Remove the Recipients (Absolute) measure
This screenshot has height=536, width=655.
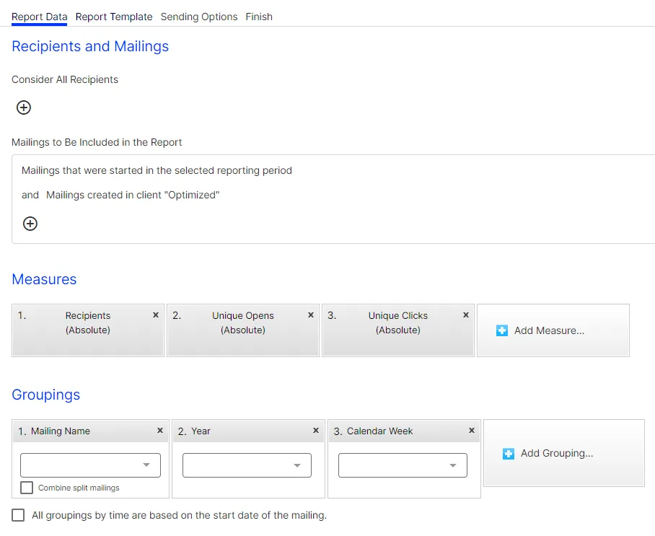[156, 315]
